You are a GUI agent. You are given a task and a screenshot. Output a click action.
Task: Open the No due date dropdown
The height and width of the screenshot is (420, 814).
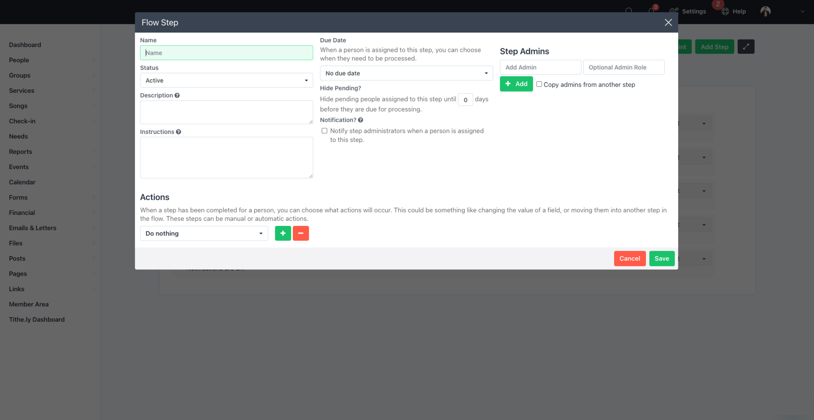(406, 73)
